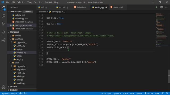The image size is (170, 95).
Task: Start Go Live server
Action: click(x=149, y=93)
